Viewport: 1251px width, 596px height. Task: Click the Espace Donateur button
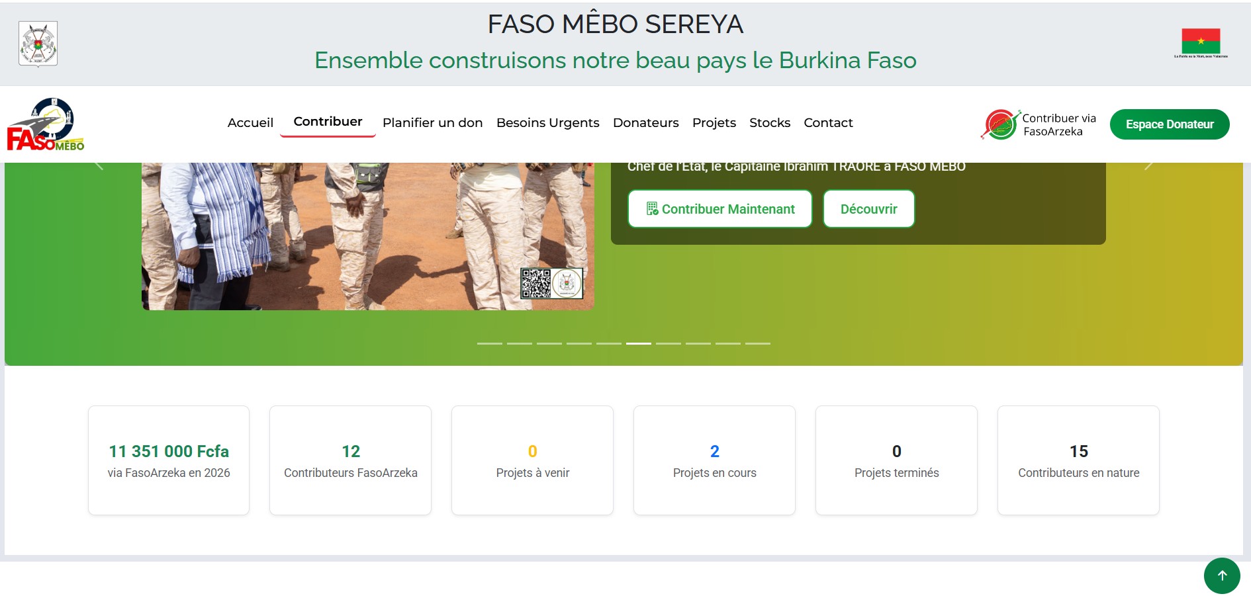pyautogui.click(x=1170, y=124)
